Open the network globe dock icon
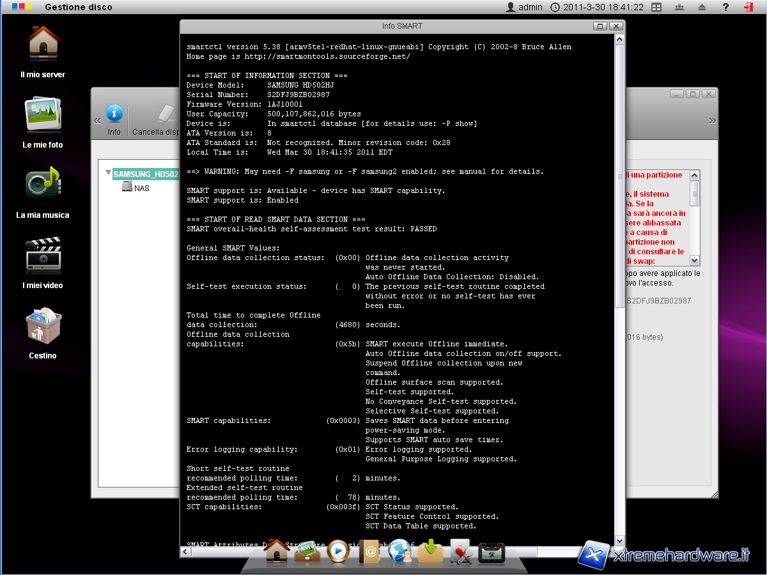The width and height of the screenshot is (767, 575). (x=400, y=551)
